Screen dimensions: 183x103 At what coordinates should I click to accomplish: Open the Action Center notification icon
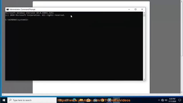(180, 100)
